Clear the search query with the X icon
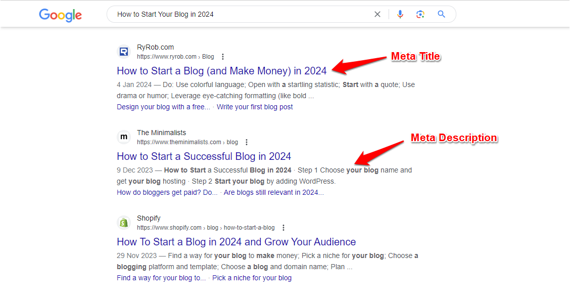Viewport: 570px width, 299px height. point(377,14)
